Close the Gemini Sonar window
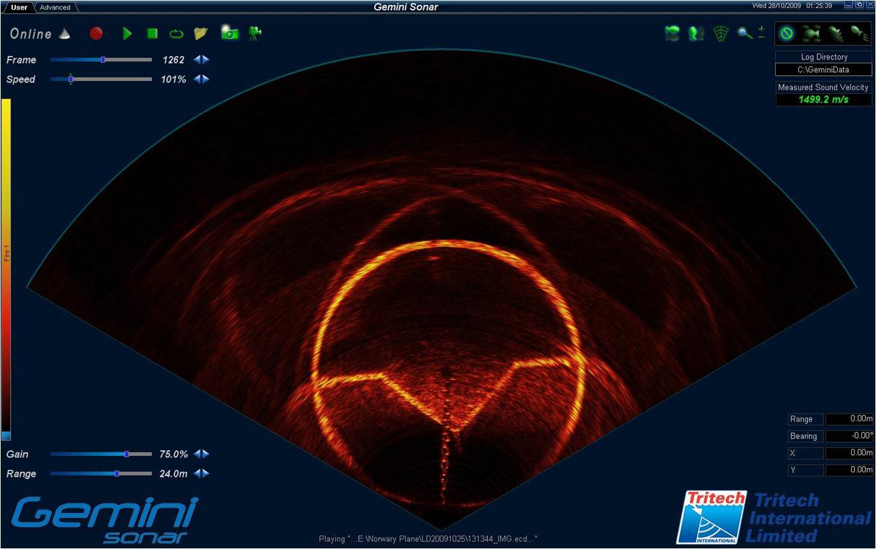Viewport: 876px width, 549px height. point(870,4)
